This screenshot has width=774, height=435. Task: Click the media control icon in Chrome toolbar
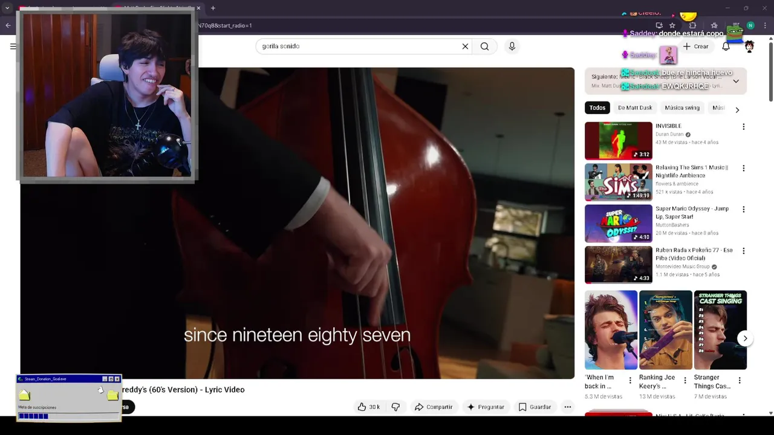click(x=737, y=25)
